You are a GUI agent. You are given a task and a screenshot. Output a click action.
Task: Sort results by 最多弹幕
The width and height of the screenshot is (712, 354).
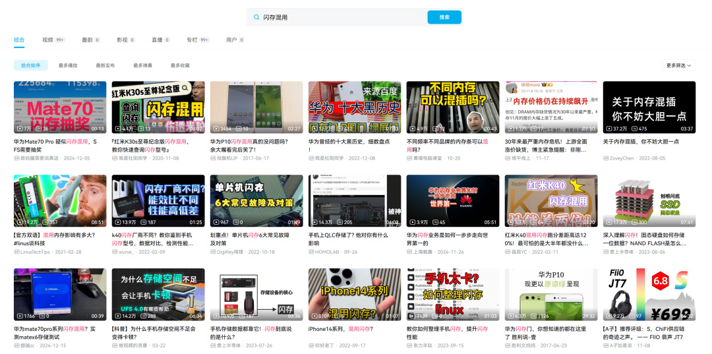pos(142,65)
